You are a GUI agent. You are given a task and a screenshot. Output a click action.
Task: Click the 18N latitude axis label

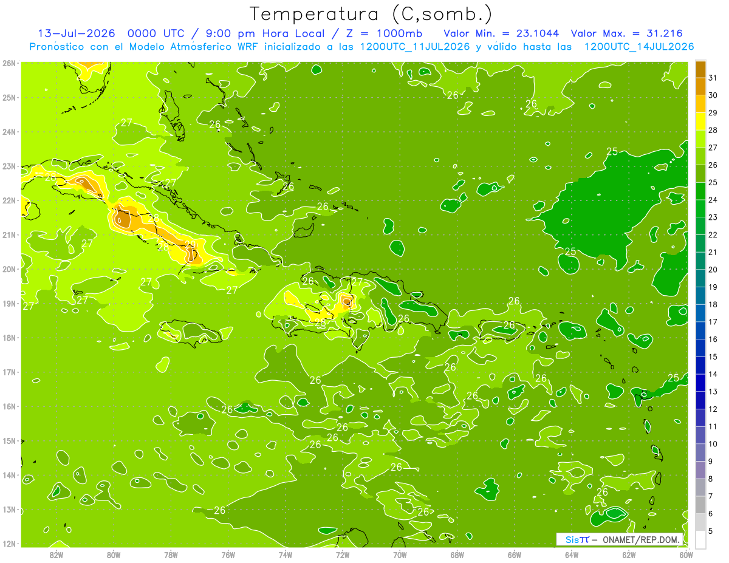pyautogui.click(x=9, y=338)
